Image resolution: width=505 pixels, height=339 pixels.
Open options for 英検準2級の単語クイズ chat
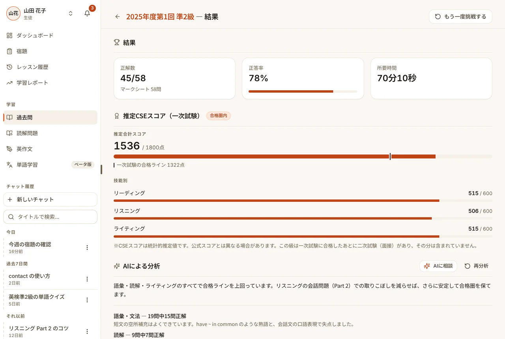click(87, 300)
